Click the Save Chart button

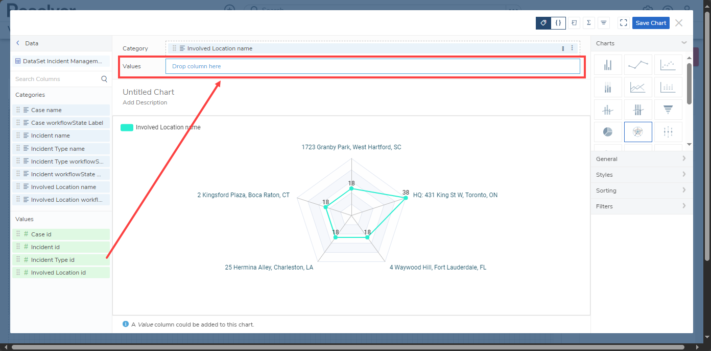click(651, 23)
